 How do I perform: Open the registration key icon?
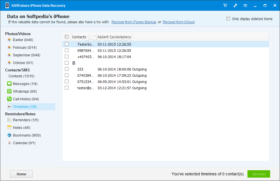click(x=235, y=6)
